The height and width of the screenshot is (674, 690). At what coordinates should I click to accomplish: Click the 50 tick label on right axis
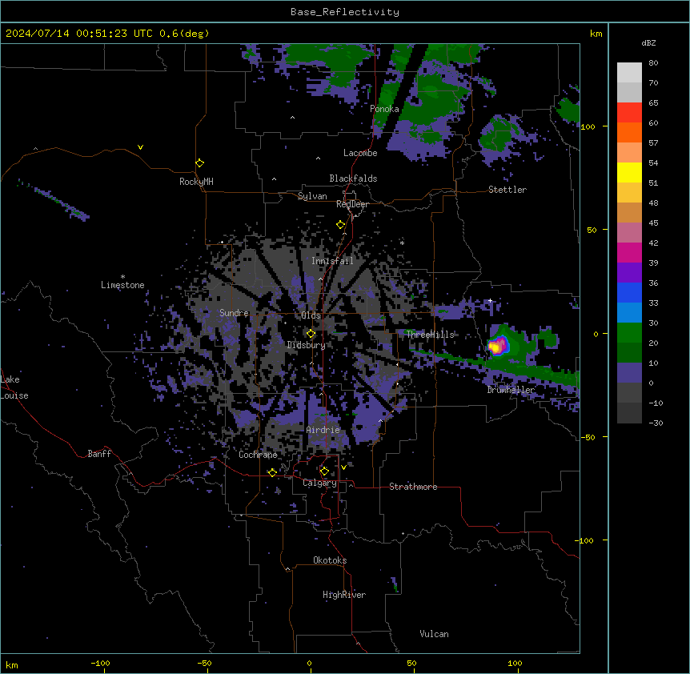click(592, 230)
